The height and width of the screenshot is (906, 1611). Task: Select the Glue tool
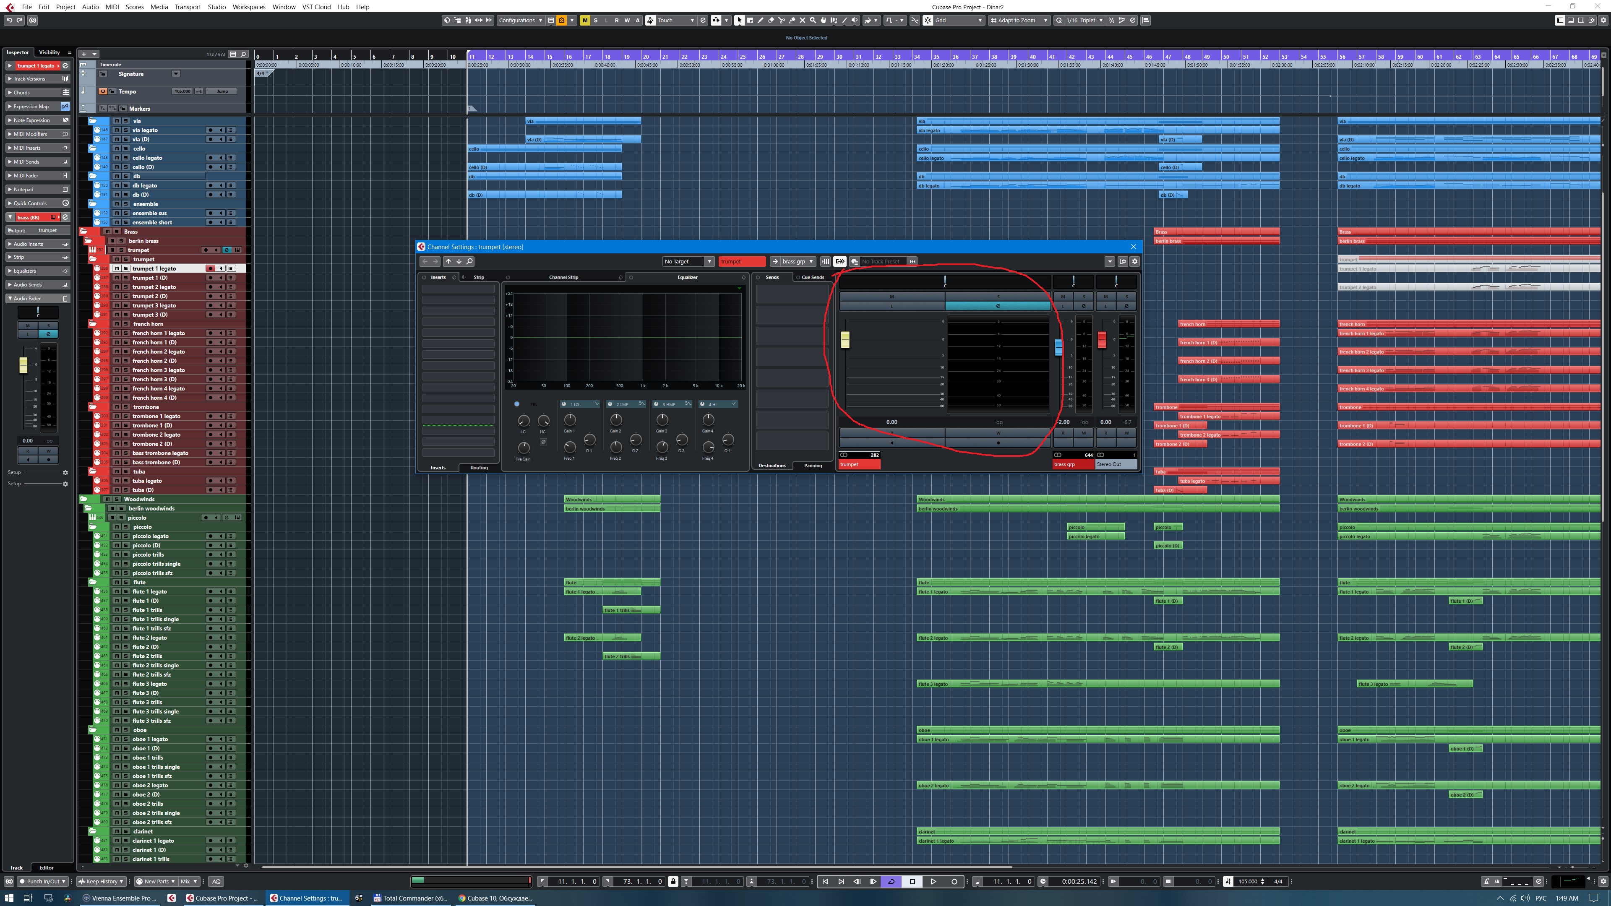[792, 20]
